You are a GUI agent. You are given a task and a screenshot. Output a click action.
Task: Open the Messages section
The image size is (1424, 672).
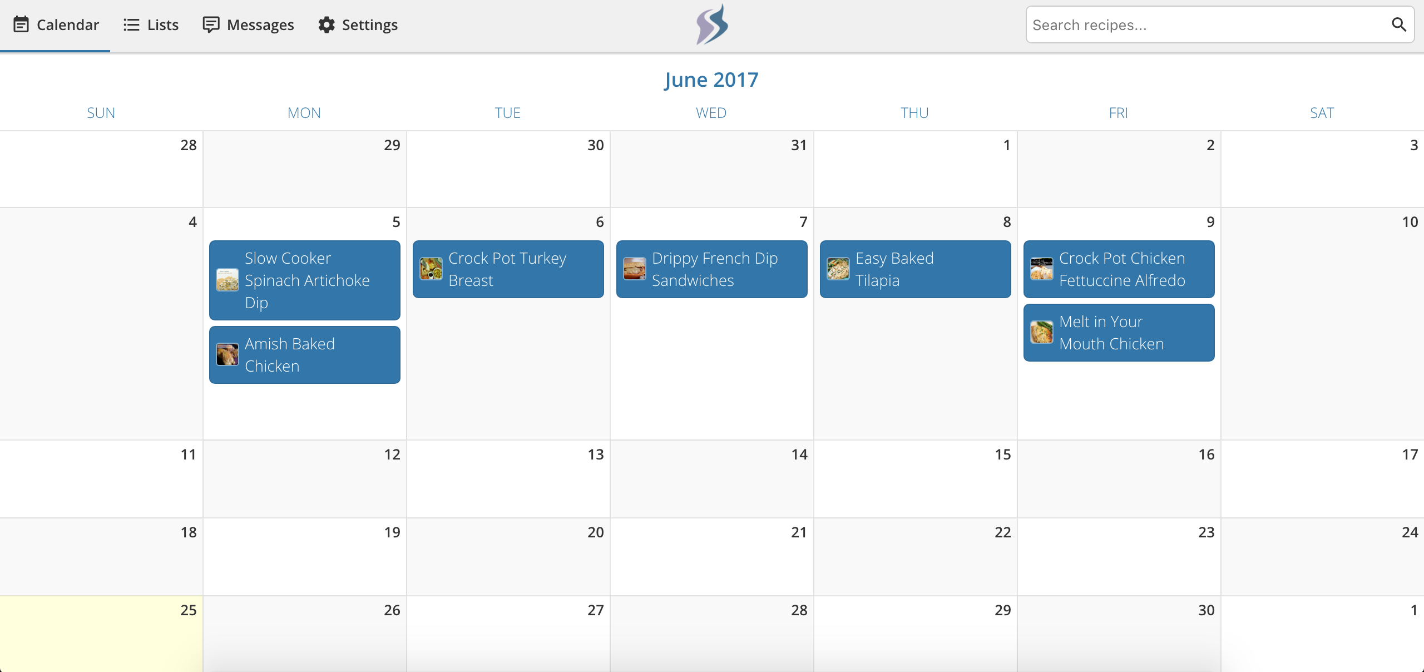[247, 24]
